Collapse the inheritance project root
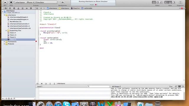 point(3,12)
